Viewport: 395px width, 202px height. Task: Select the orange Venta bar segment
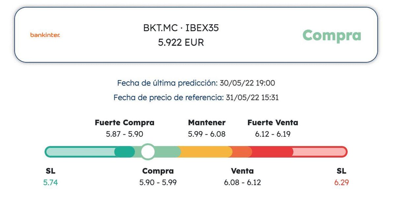(242, 152)
